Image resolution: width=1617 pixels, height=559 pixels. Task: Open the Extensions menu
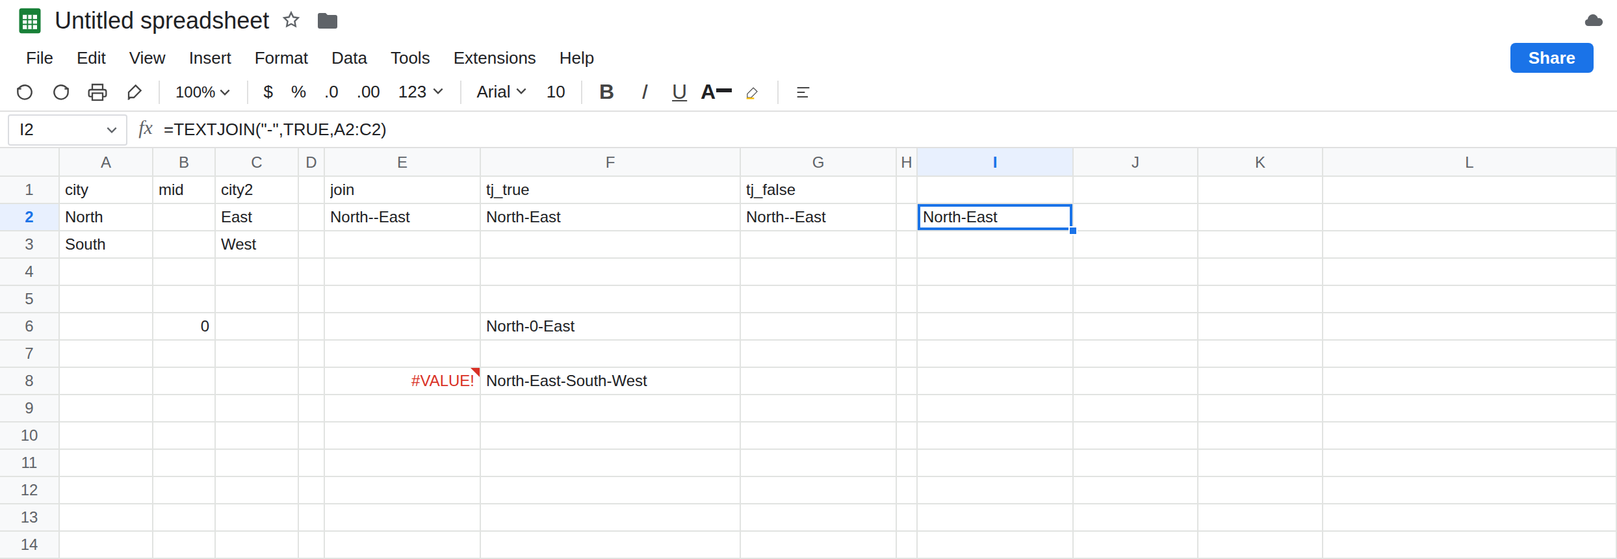coord(495,58)
